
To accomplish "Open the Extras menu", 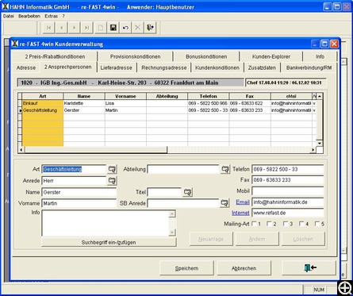I will tap(52, 16).
